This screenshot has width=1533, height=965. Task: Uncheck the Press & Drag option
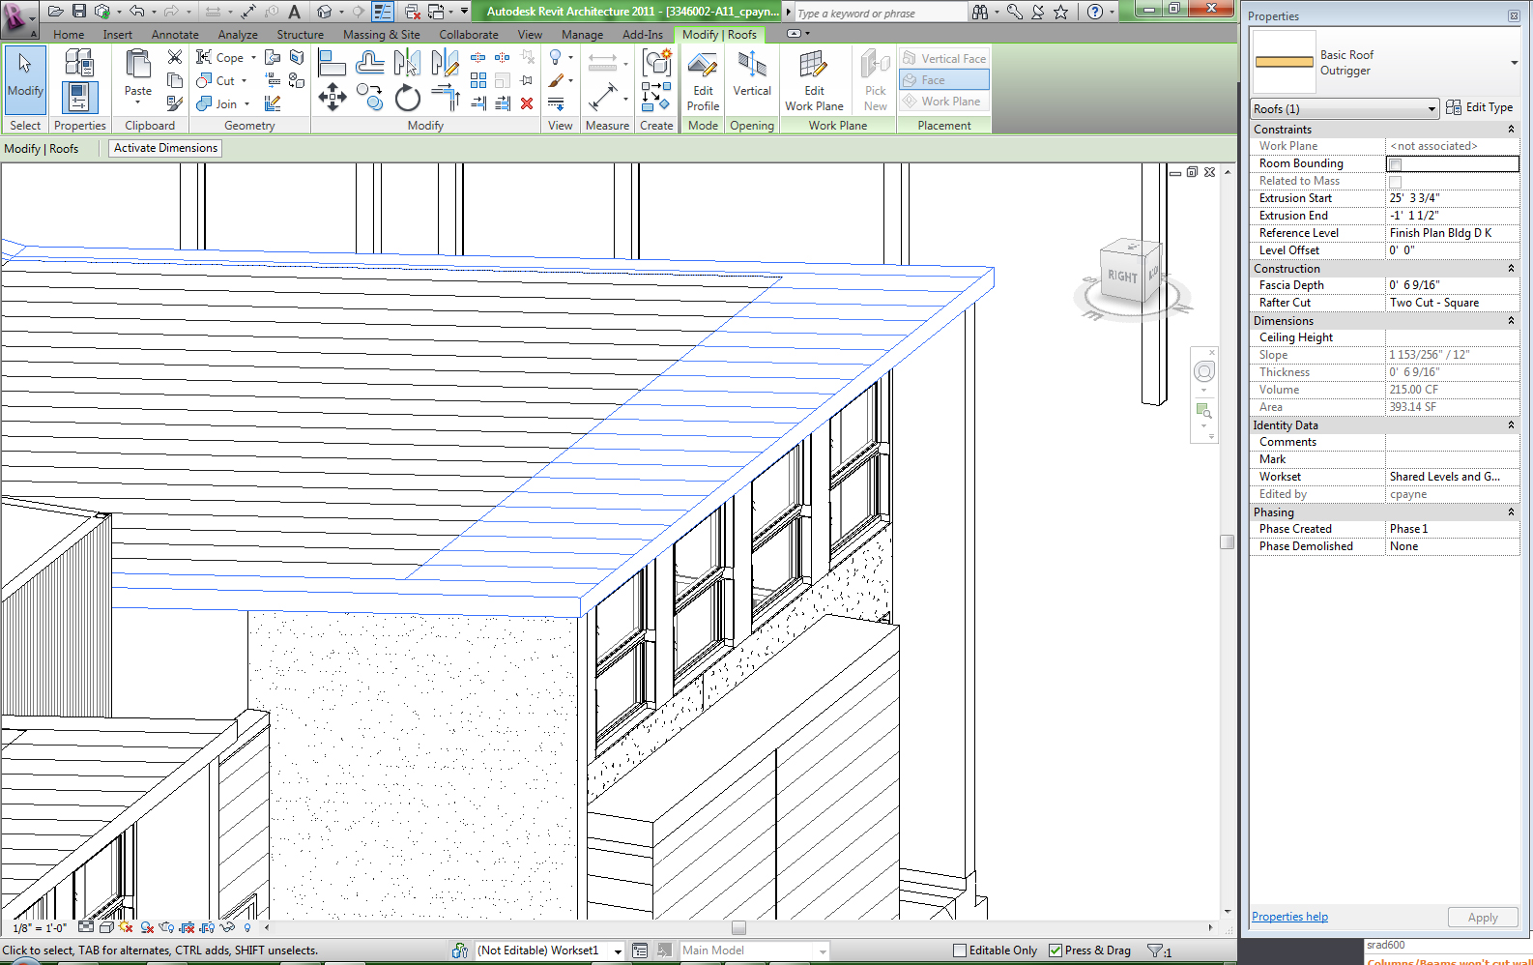[x=1056, y=950]
